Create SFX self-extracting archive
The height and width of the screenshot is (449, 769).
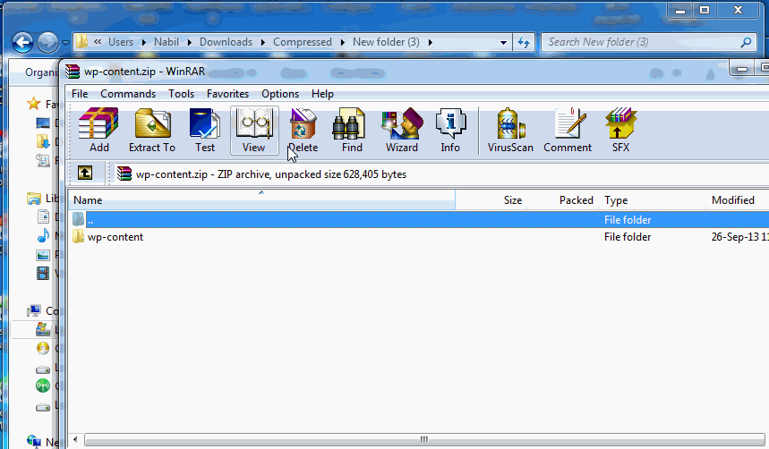(620, 130)
